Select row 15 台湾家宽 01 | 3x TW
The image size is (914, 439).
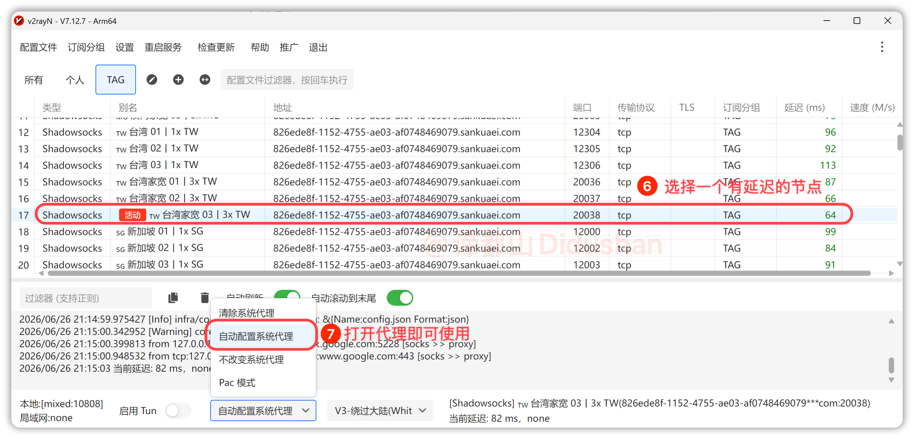pyautogui.click(x=454, y=182)
